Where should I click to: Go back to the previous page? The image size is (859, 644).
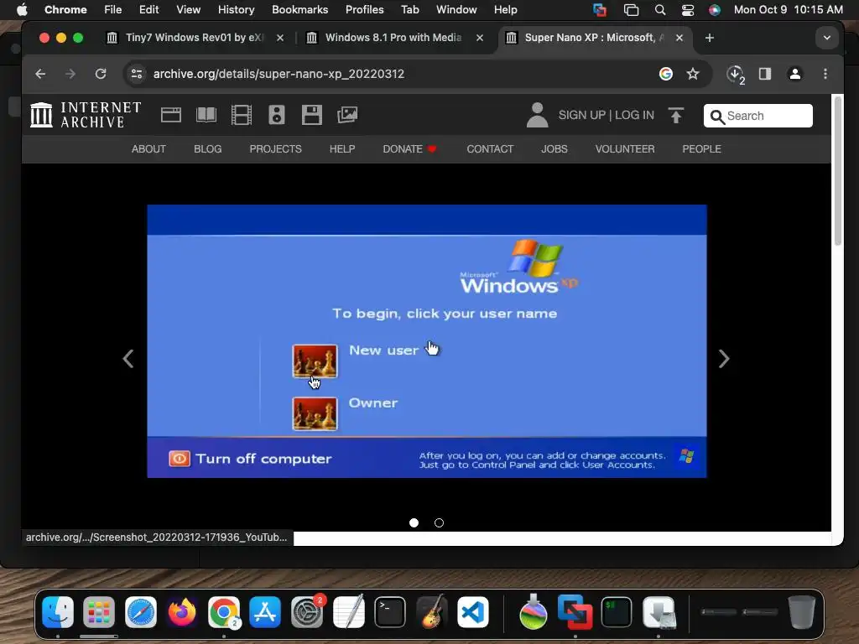[40, 74]
